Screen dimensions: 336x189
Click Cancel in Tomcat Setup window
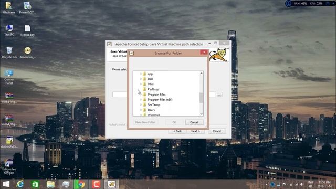click(217, 131)
